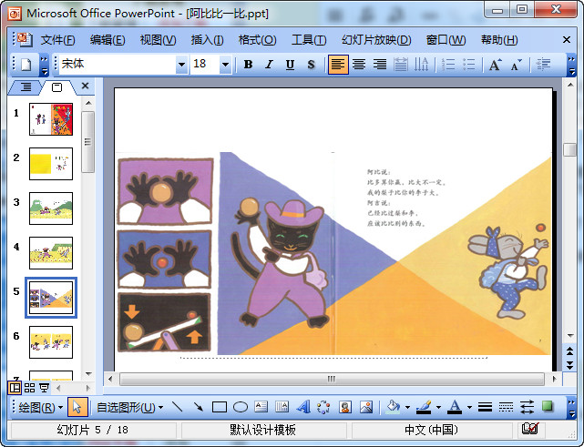Screen dimensions: 584x447
Task: Start slide show from current slide
Action: click(x=44, y=388)
